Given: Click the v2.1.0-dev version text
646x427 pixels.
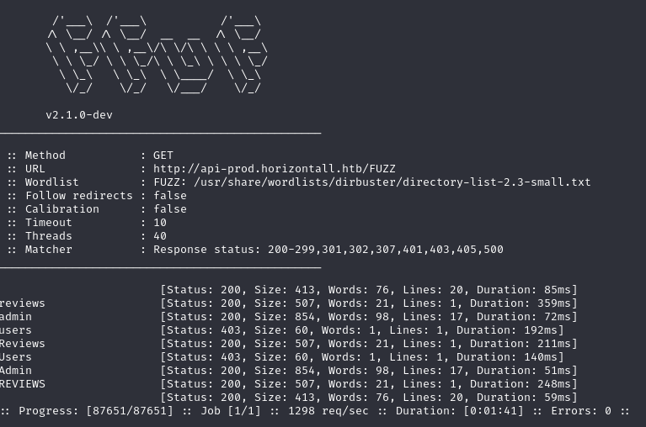Looking at the screenshot, I should click(x=78, y=115).
